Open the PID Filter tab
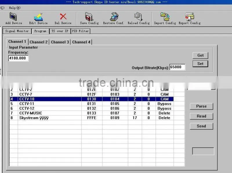This screenshot has height=173, width=232. pyautogui.click(x=80, y=31)
